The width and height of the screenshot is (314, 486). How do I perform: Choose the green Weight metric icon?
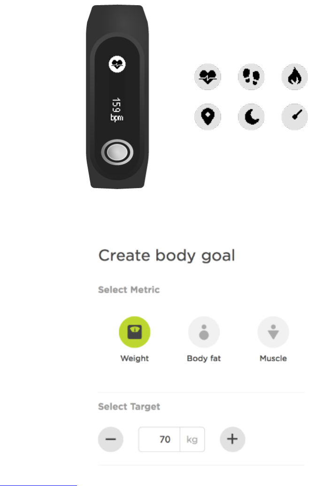coord(135,332)
